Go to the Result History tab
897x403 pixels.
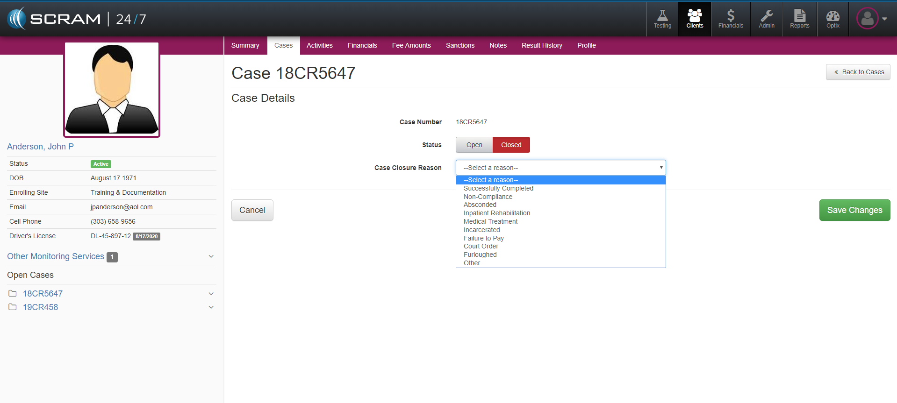click(542, 45)
